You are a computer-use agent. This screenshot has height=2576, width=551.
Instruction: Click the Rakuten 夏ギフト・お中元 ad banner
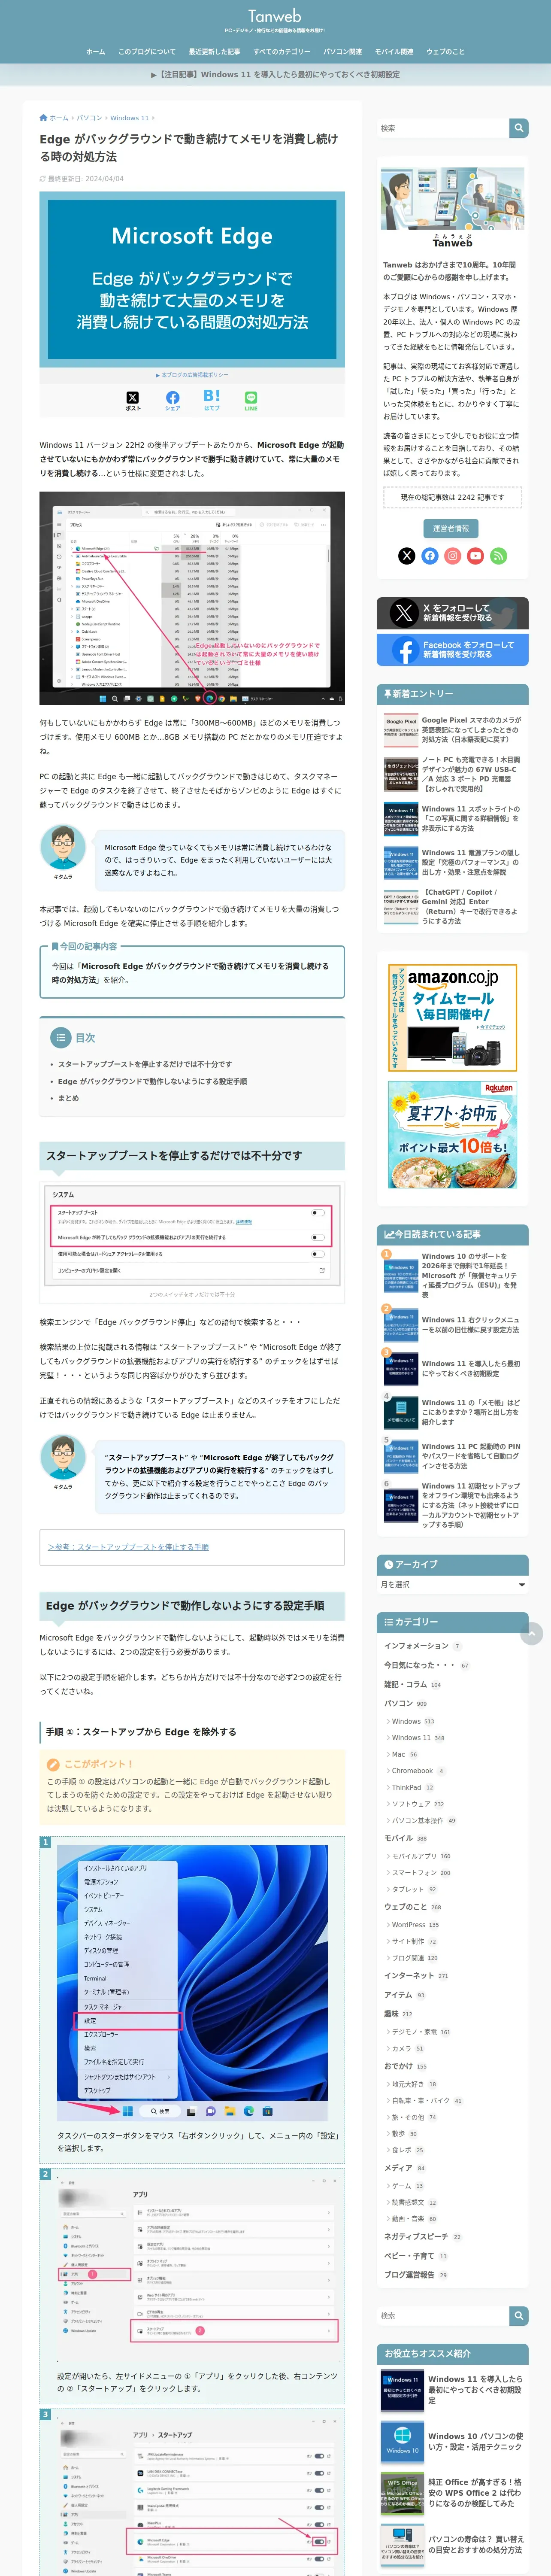[x=452, y=1133]
